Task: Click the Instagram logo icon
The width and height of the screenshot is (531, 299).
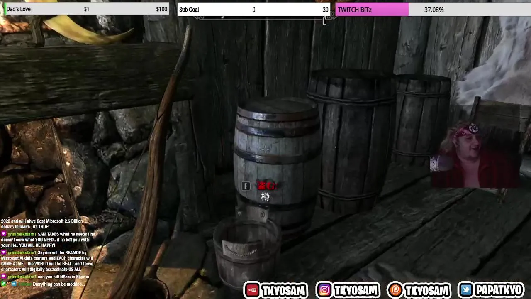Action: (324, 290)
